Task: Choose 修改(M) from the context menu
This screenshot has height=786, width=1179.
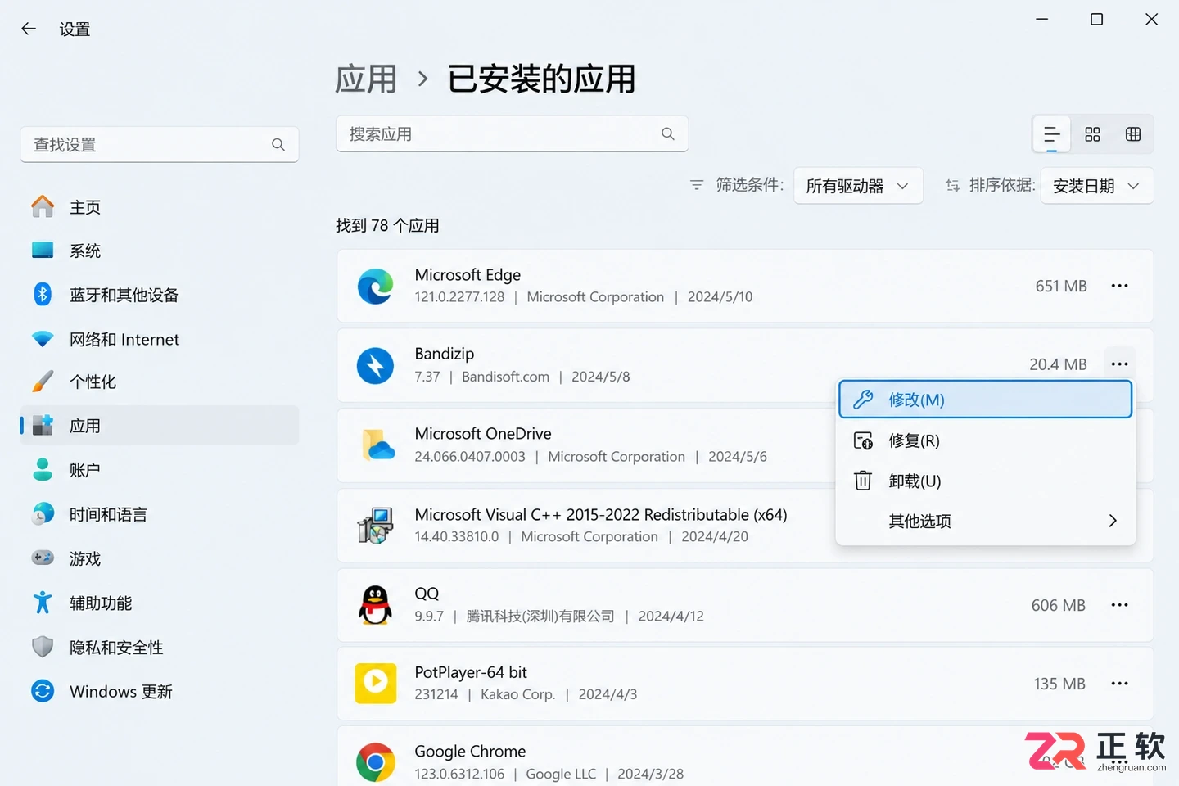Action: [986, 400]
